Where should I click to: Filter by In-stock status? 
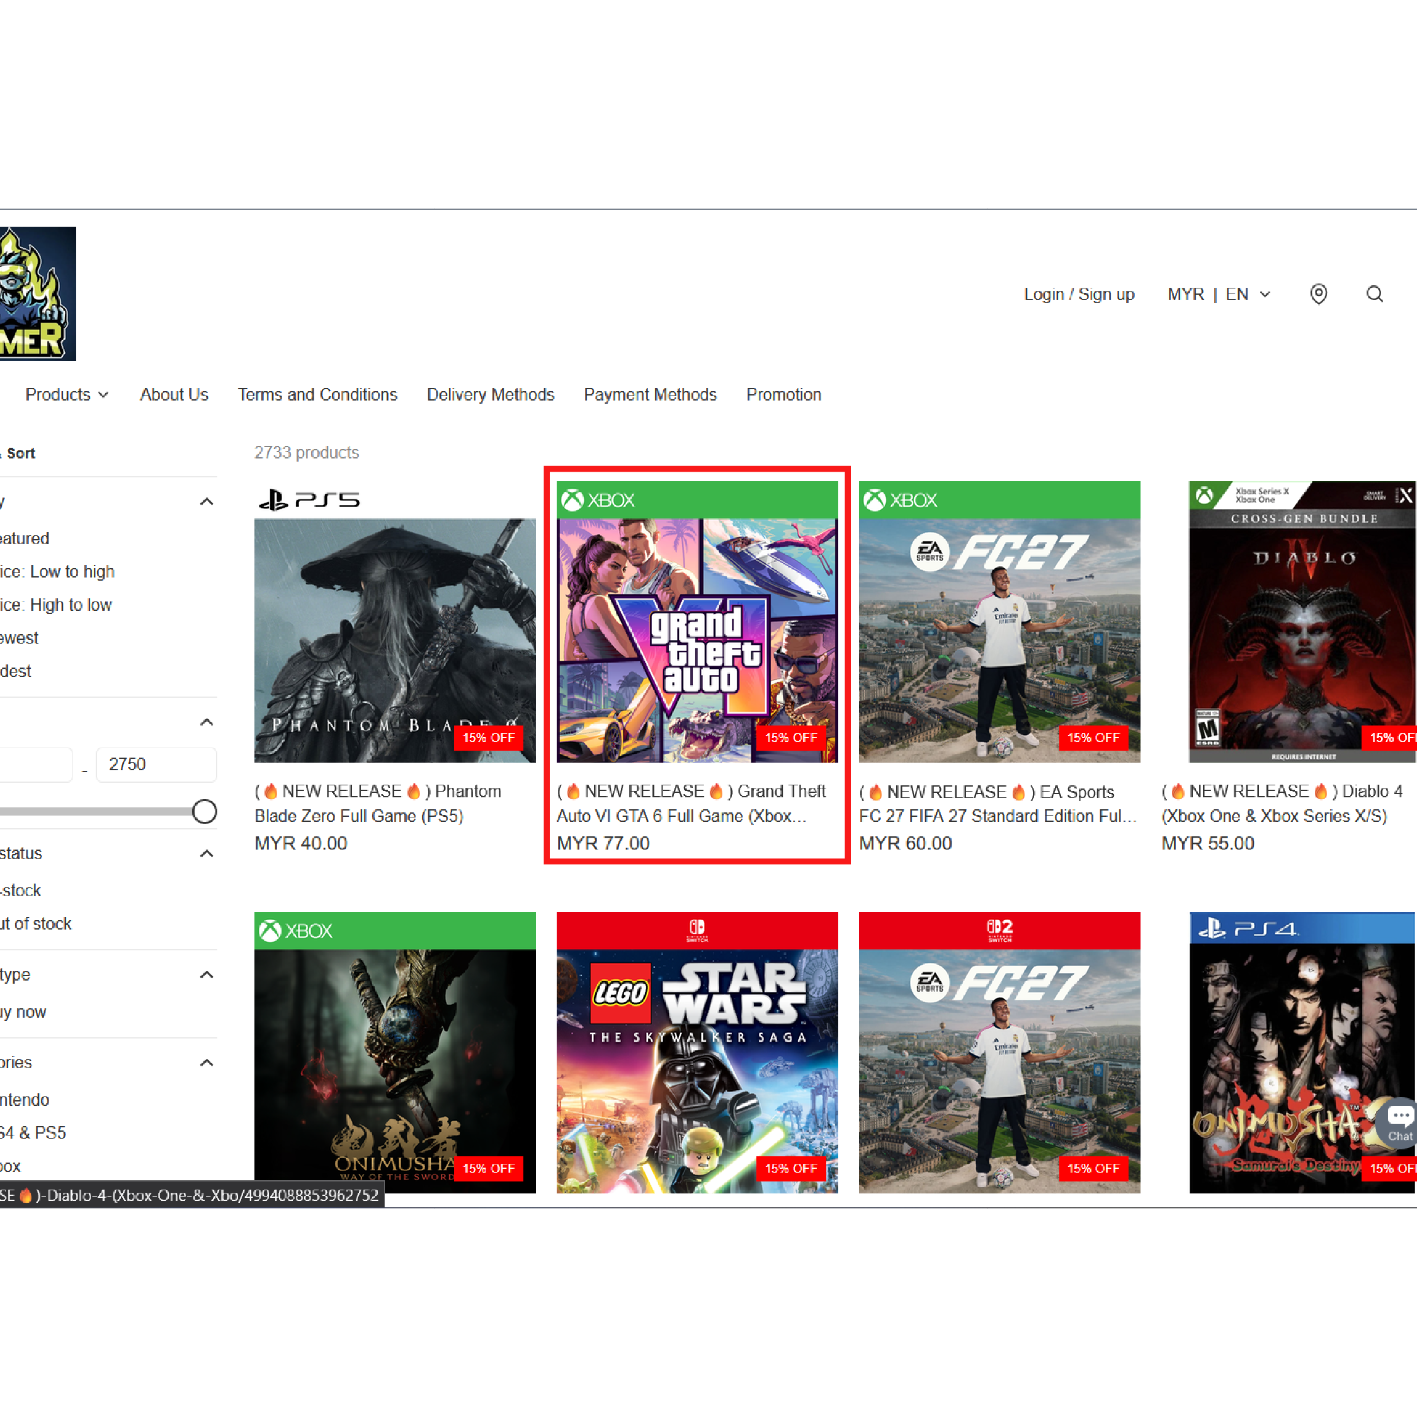pos(21,891)
